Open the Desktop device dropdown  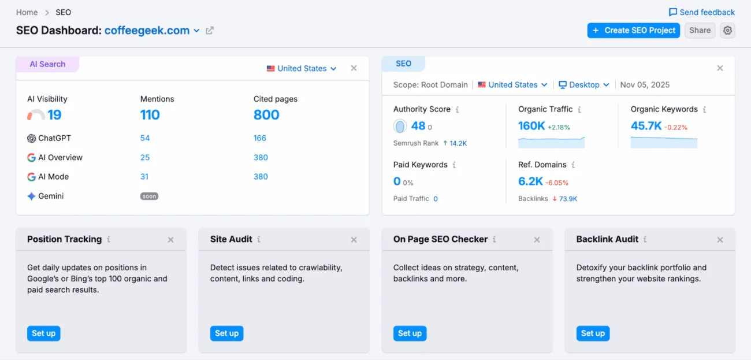584,85
